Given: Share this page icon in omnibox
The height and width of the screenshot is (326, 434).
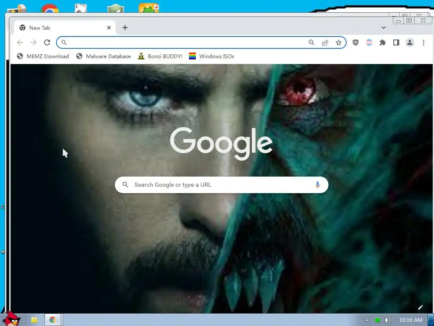Looking at the screenshot, I should (325, 42).
